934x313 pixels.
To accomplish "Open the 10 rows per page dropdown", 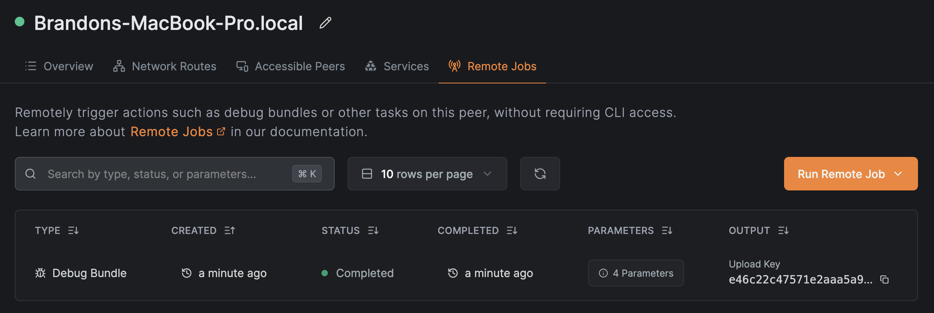I will (427, 174).
